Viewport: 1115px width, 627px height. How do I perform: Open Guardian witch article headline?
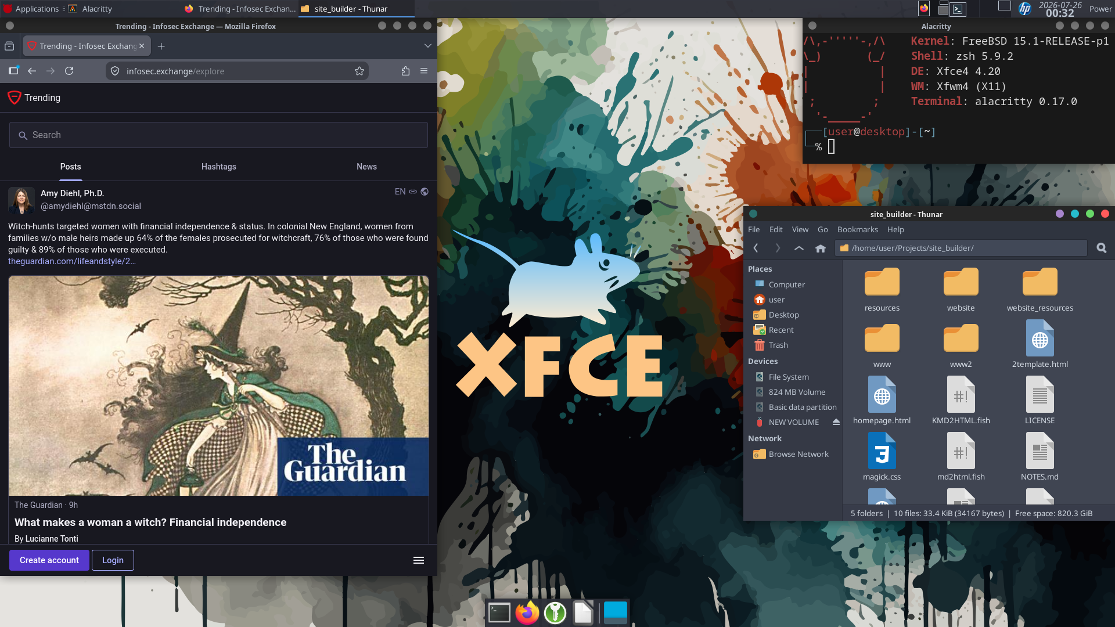click(x=150, y=522)
